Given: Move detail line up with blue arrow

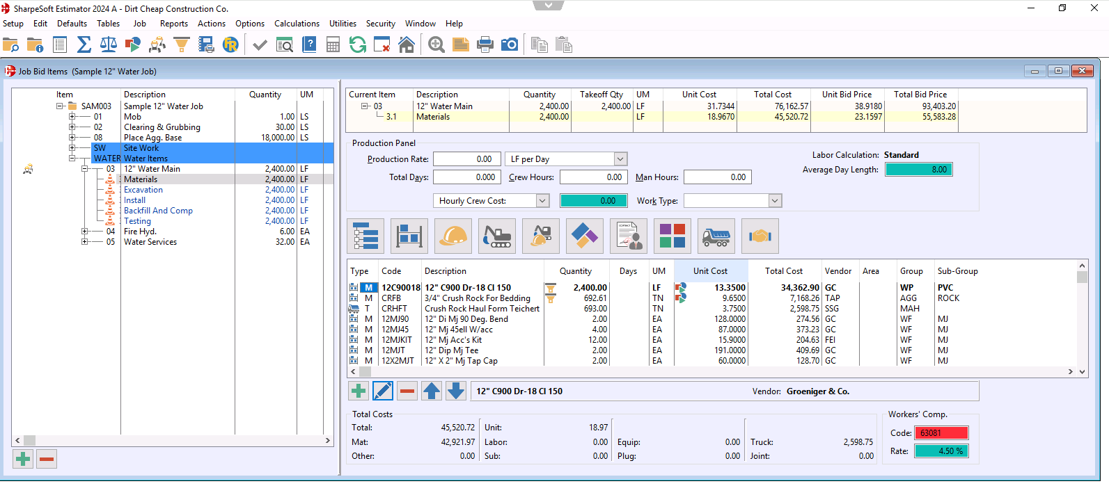Looking at the screenshot, I should 432,391.
